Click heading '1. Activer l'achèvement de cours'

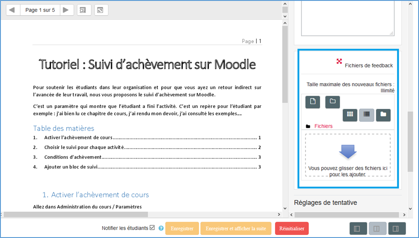tap(95, 195)
